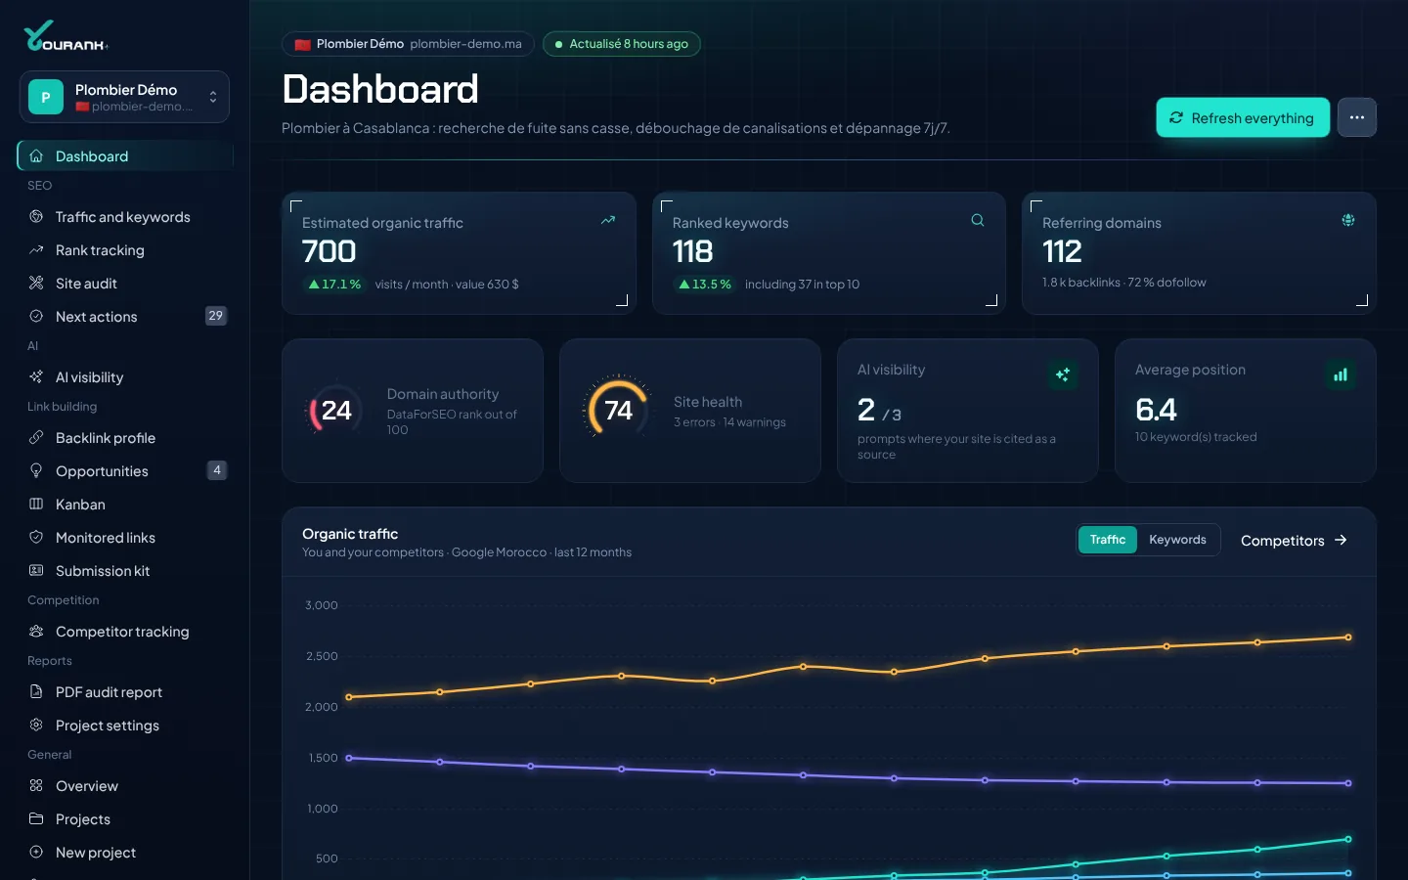This screenshot has width=1408, height=880.
Task: Click the trend icon on Estimated organic traffic
Action: click(608, 220)
